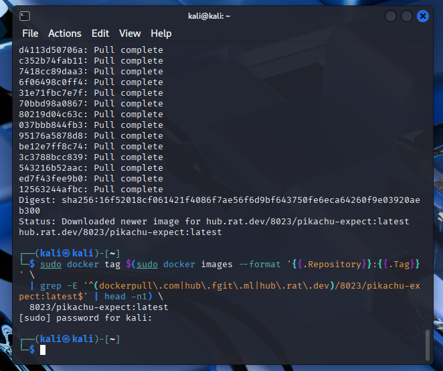Screen dimensions: 443x371
Task: Click the 'Status: Downloaded newer image' line
Action: 214,221
